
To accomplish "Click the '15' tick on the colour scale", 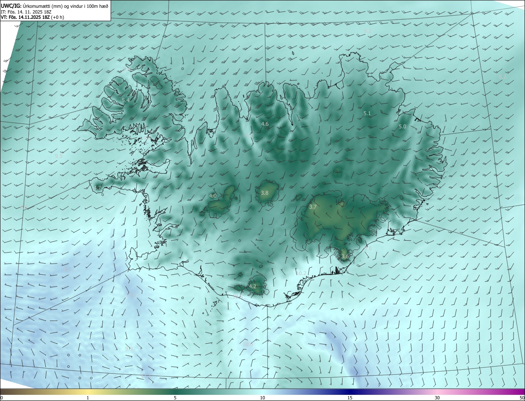I will 350,398.
